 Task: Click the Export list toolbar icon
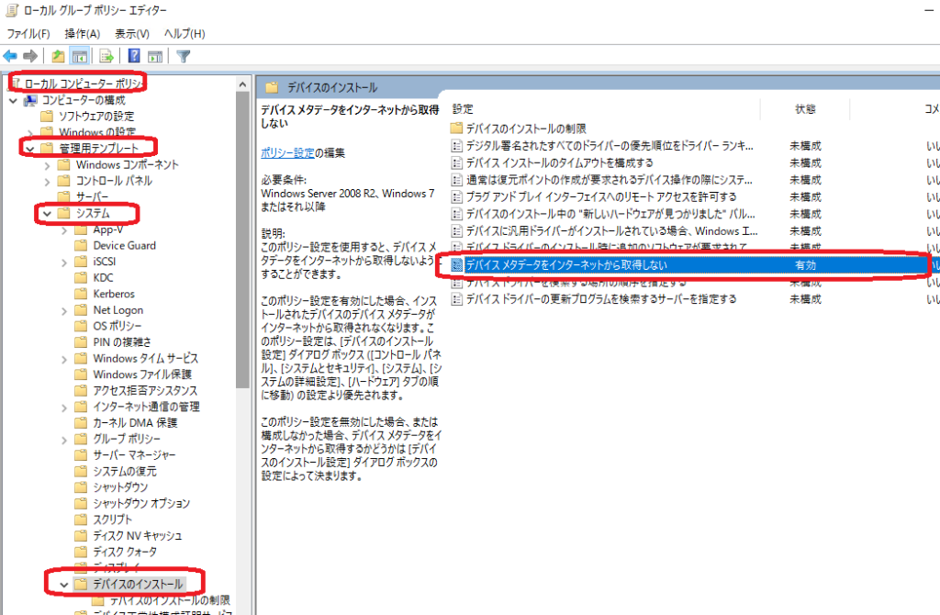[x=106, y=55]
